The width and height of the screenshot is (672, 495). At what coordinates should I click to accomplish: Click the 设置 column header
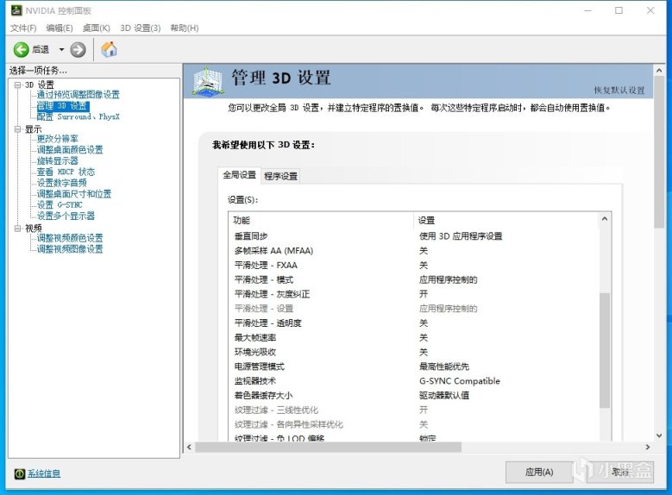pyautogui.click(x=506, y=220)
